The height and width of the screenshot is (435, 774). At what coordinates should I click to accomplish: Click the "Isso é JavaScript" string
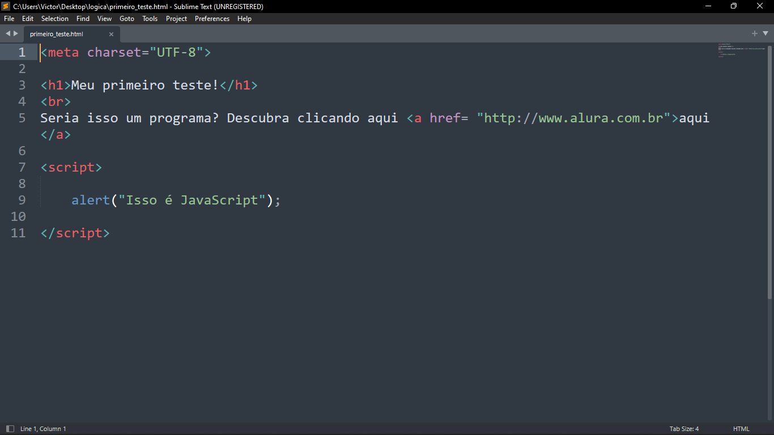point(192,200)
